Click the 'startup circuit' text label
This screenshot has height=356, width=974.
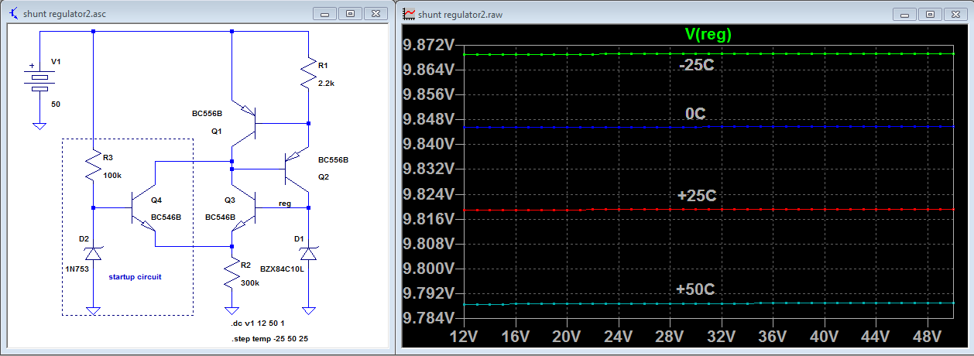(135, 276)
